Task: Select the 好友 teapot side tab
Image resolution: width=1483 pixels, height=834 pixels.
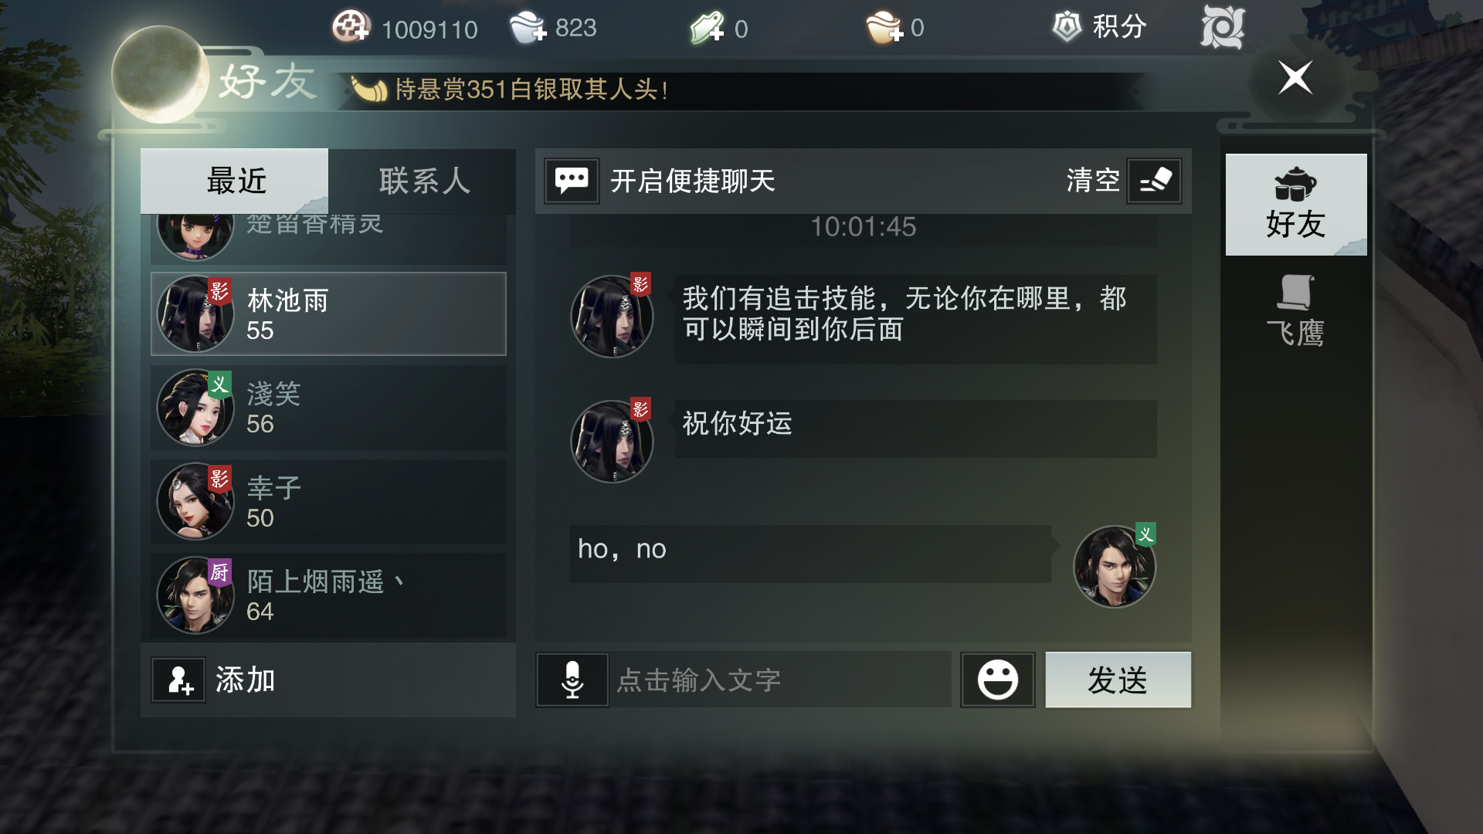Action: pyautogui.click(x=1295, y=204)
